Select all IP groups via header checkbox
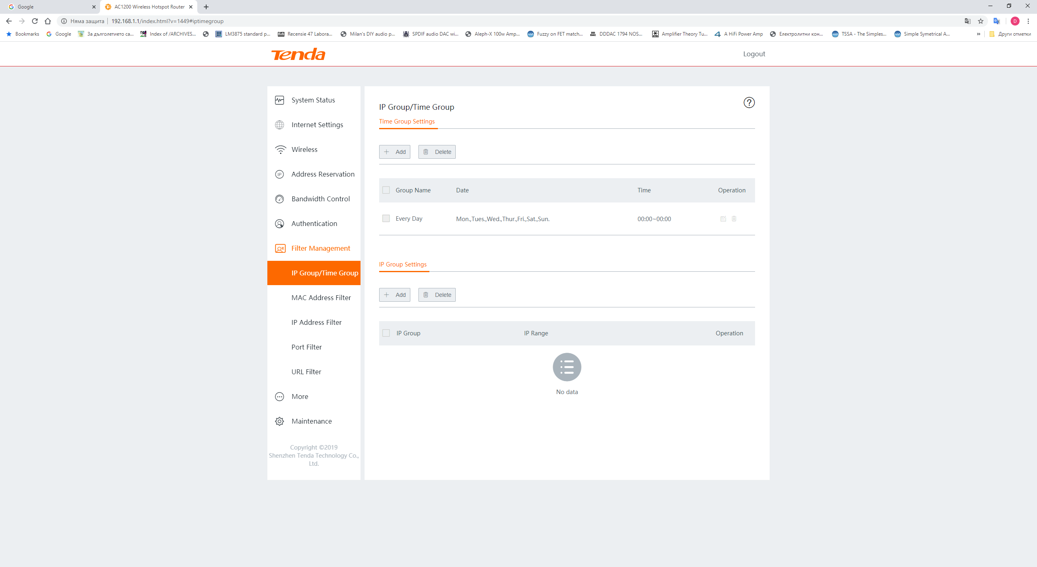Image resolution: width=1037 pixels, height=567 pixels. point(386,333)
